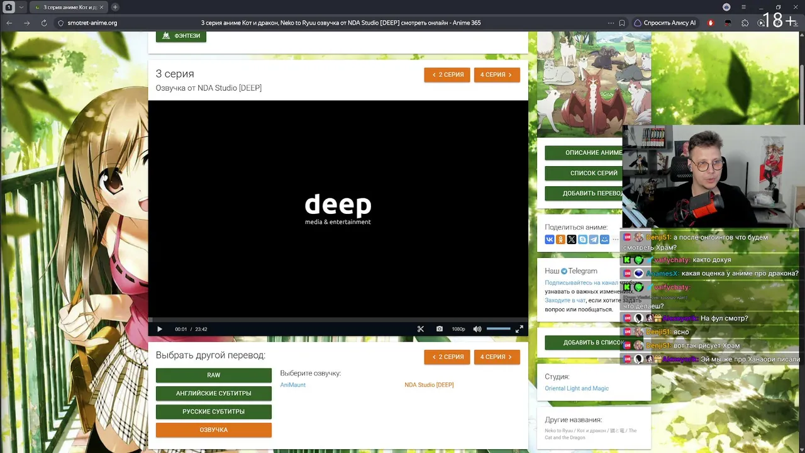Click the browser forward arrow
Viewport: 805px width, 453px height.
pos(26,23)
